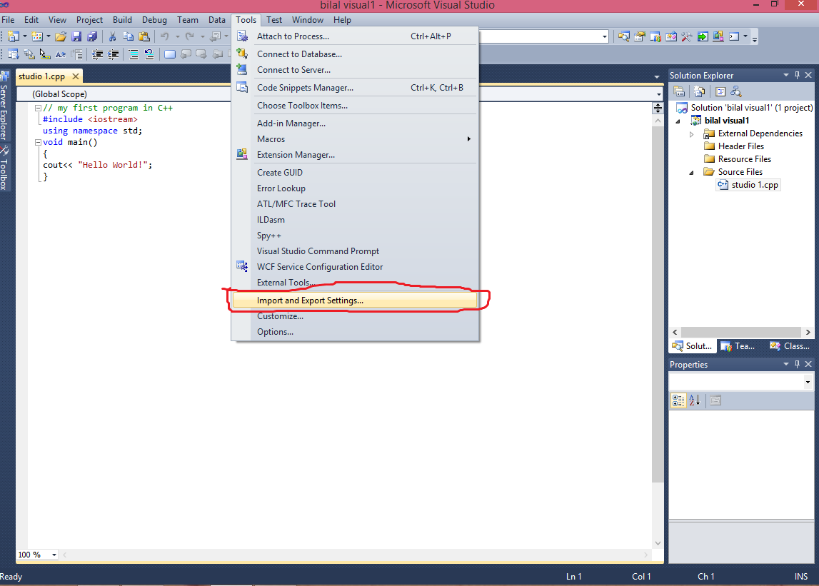This screenshot has height=586, width=819.
Task: Click the Categorized view icon in Properties
Action: pyautogui.click(x=678, y=400)
